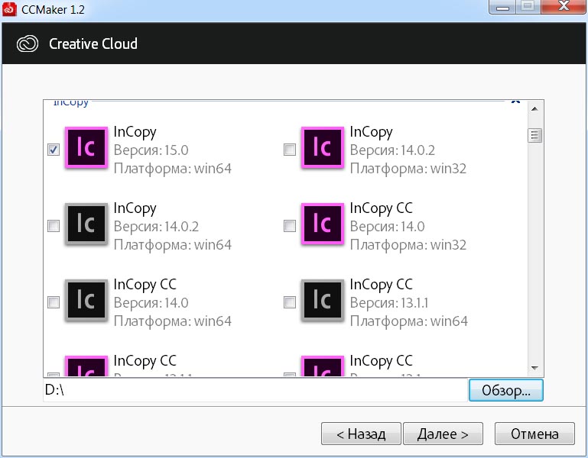Click the install path field D:\

tap(255, 390)
